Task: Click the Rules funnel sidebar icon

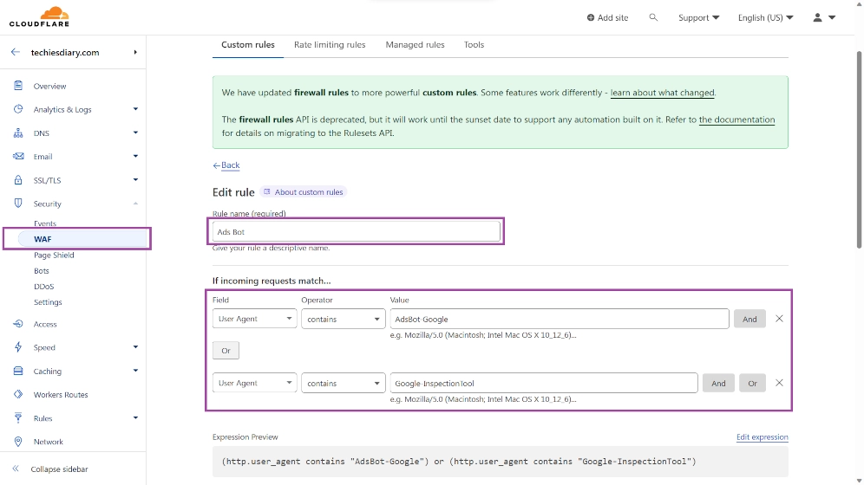Action: (x=18, y=418)
